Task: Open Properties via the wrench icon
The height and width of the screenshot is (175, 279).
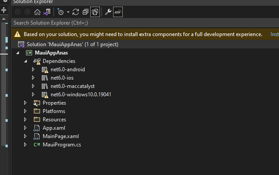Action: click(x=108, y=12)
